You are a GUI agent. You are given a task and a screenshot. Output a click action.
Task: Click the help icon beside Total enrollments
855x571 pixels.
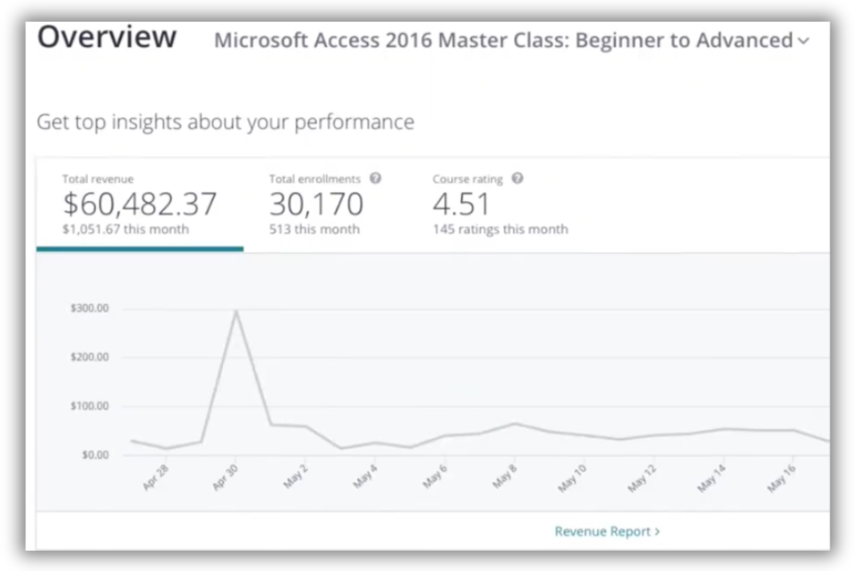[x=375, y=179]
